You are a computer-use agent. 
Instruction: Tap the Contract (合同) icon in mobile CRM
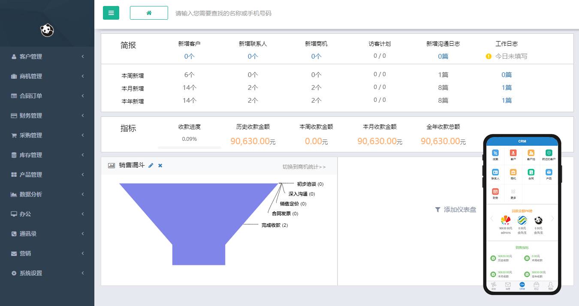(531, 172)
